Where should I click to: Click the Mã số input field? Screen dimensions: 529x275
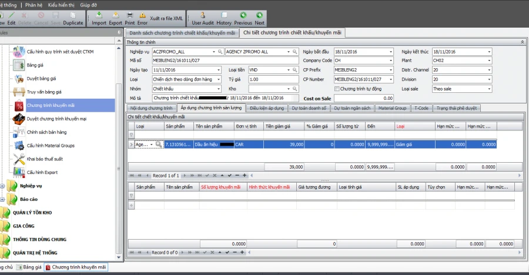pos(225,61)
